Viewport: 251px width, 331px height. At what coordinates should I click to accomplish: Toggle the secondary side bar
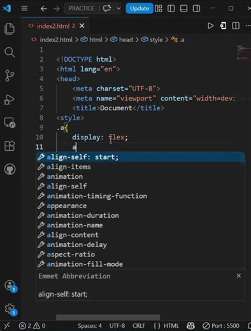pos(196,9)
